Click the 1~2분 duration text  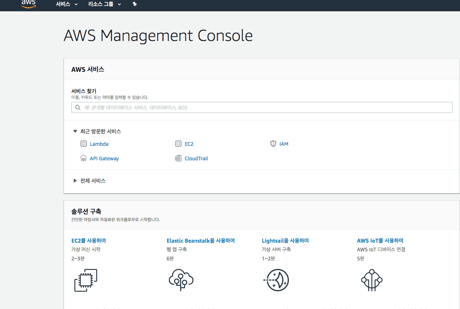[x=268, y=259]
